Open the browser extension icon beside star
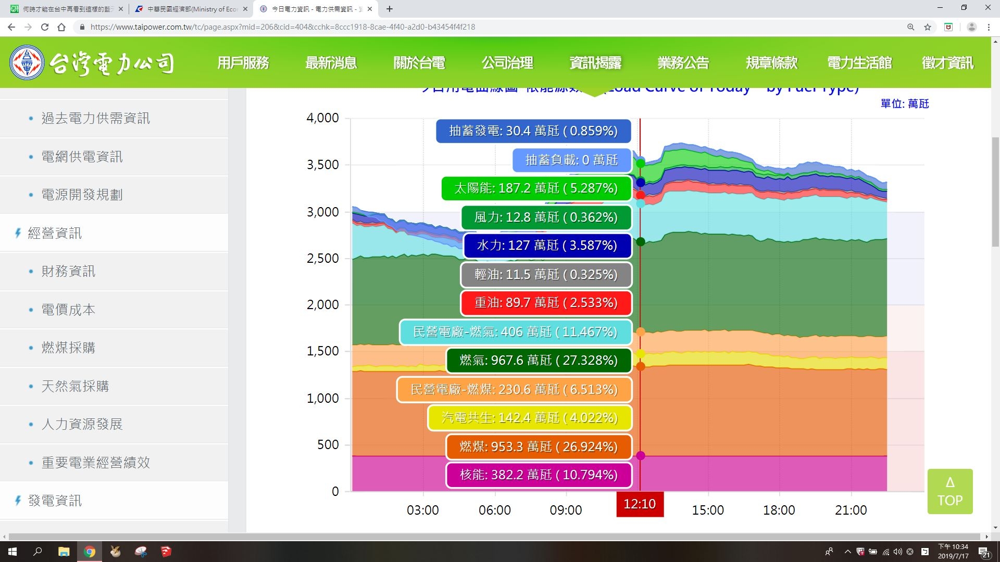Viewport: 1000px width, 562px height. 948,27
